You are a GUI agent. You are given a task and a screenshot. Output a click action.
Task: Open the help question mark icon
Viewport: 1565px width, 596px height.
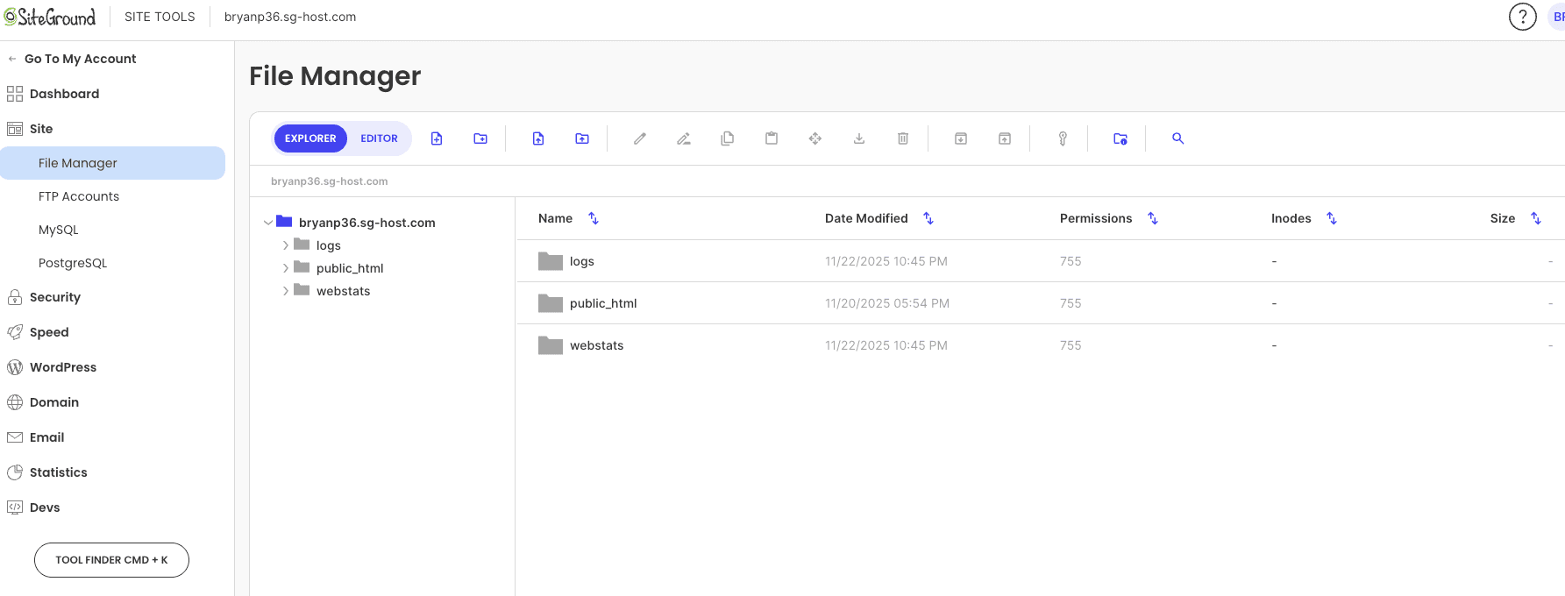pyautogui.click(x=1522, y=17)
